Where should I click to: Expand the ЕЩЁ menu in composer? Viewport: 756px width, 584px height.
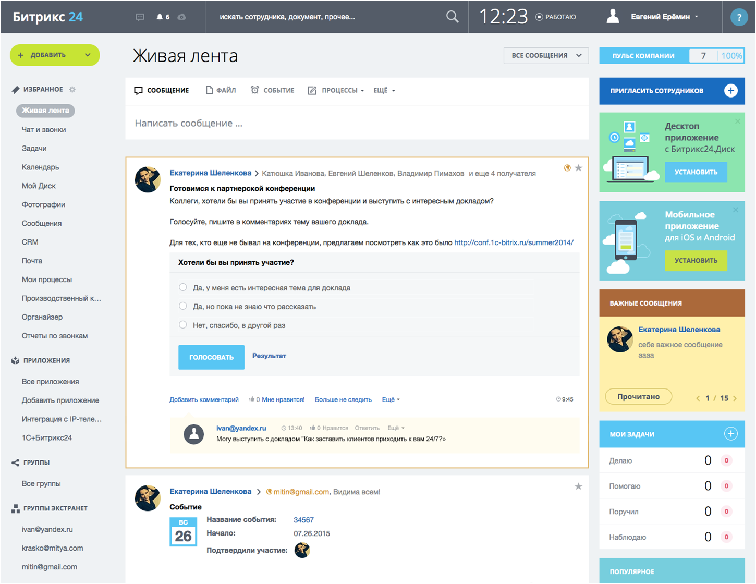pyautogui.click(x=384, y=90)
